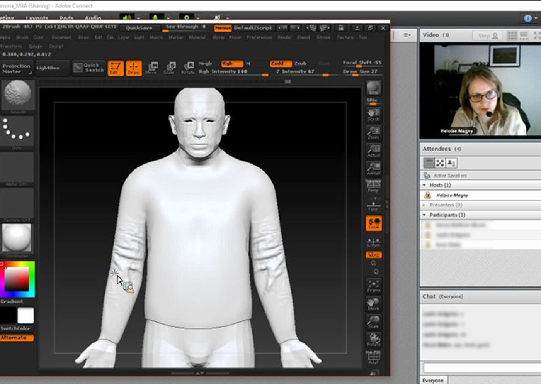Toggle XYZ rotation mode

coord(374,255)
